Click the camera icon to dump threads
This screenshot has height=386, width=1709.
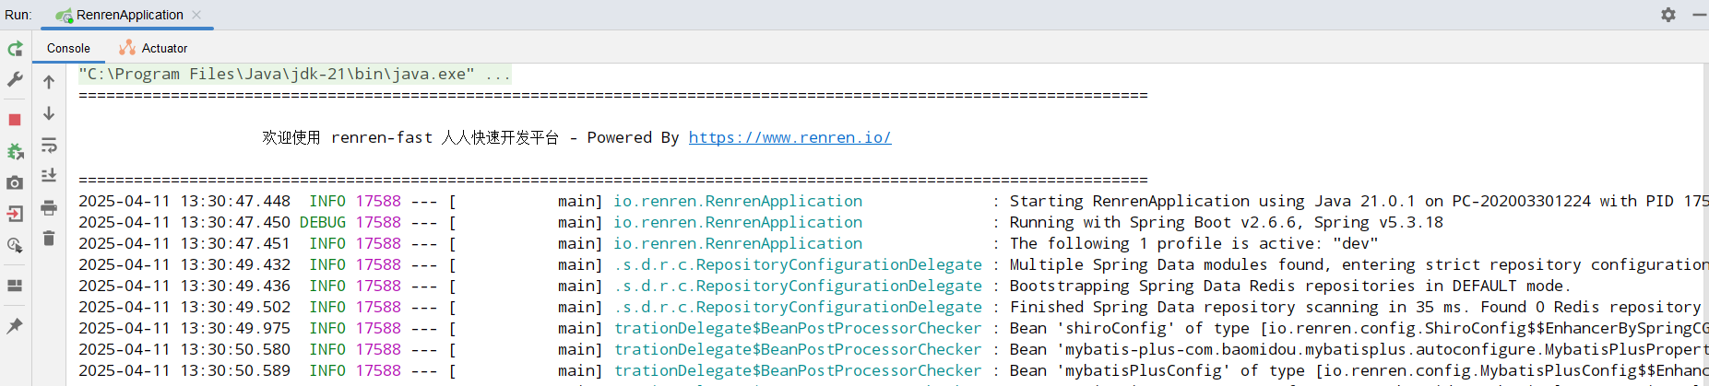coord(15,182)
